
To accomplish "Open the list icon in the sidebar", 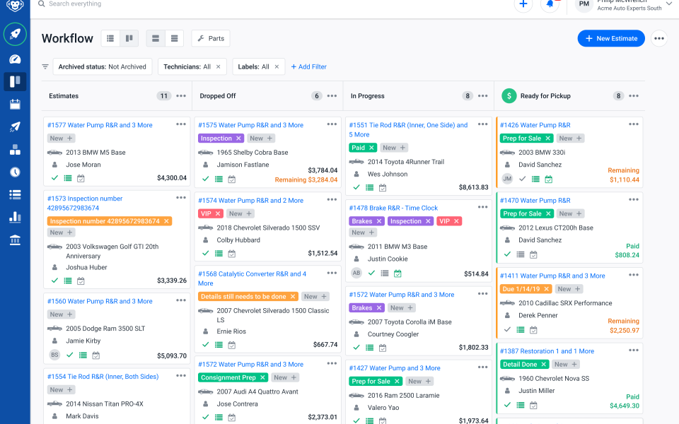I will coord(15,195).
